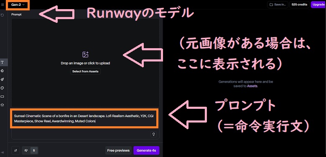Click 'Drop an image or click to upload'
The width and height of the screenshot is (326, 157).
pyautogui.click(x=85, y=63)
